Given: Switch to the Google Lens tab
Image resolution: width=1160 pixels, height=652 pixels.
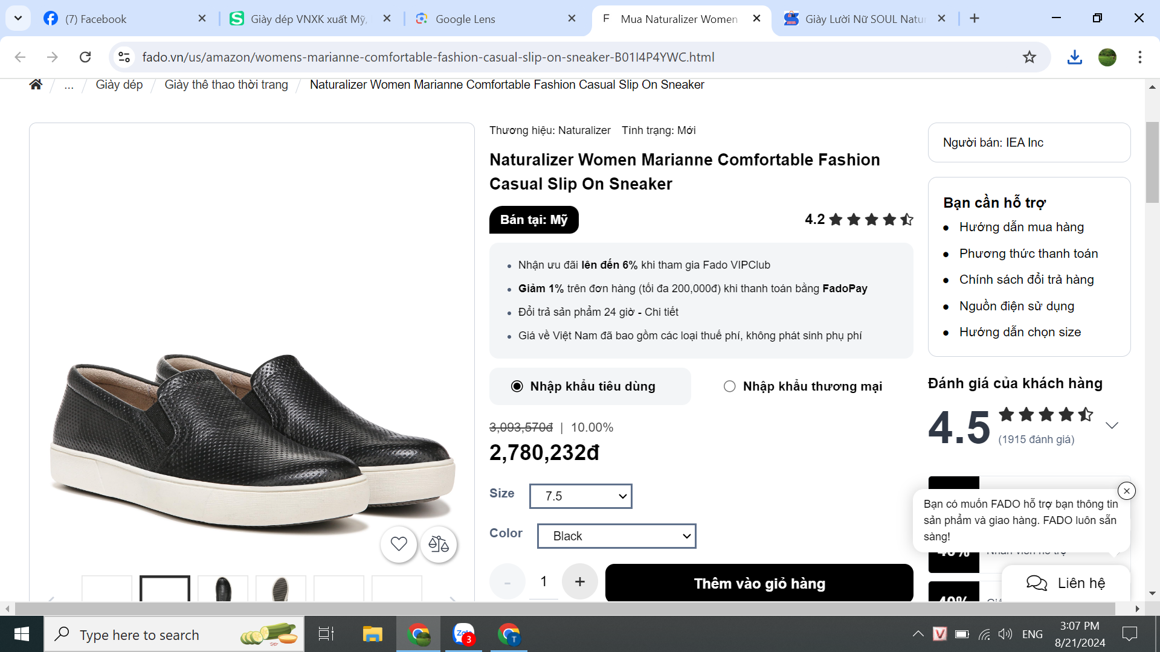Looking at the screenshot, I should (465, 19).
